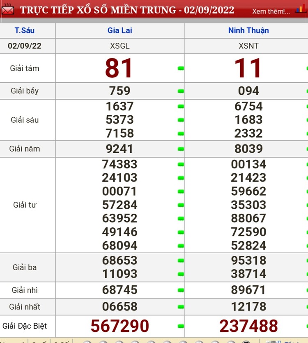Click the XSNT code link
The image size is (308, 343).
tap(248, 46)
